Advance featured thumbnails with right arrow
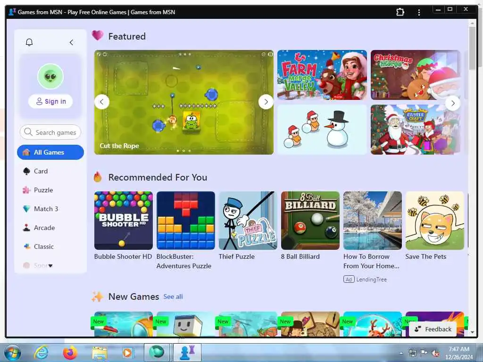This screenshot has height=362, width=483. [453, 103]
